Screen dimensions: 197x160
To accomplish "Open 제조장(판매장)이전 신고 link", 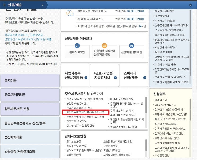I will click(123, 127).
